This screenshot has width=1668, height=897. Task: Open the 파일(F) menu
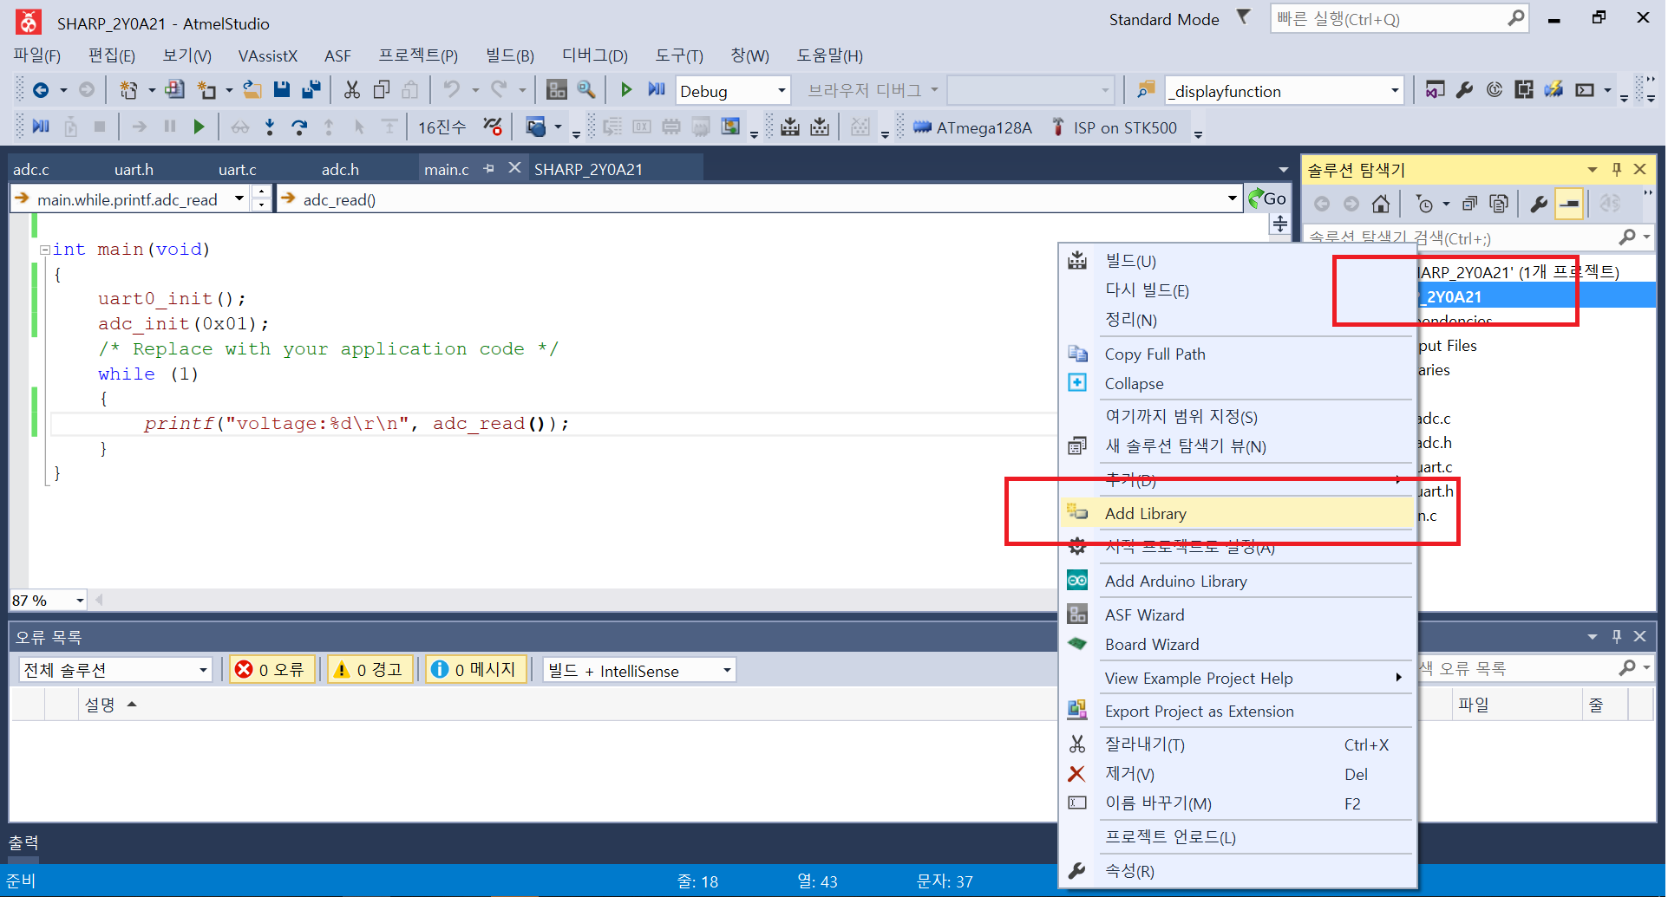pos(37,55)
